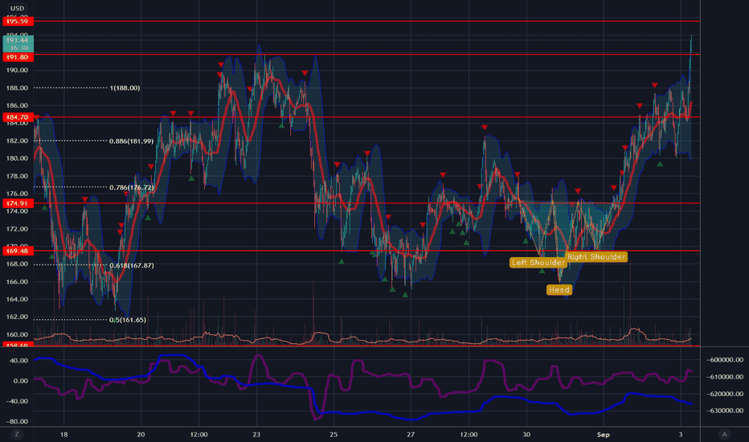Click the 0.00 indicator scale value
749x442 pixels.
[x=21, y=381]
